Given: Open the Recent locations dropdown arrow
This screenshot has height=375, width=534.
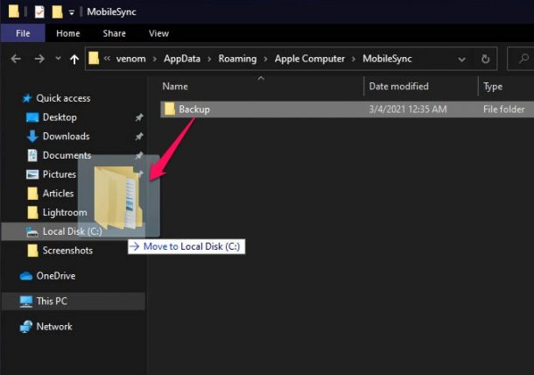Looking at the screenshot, I should [59, 59].
